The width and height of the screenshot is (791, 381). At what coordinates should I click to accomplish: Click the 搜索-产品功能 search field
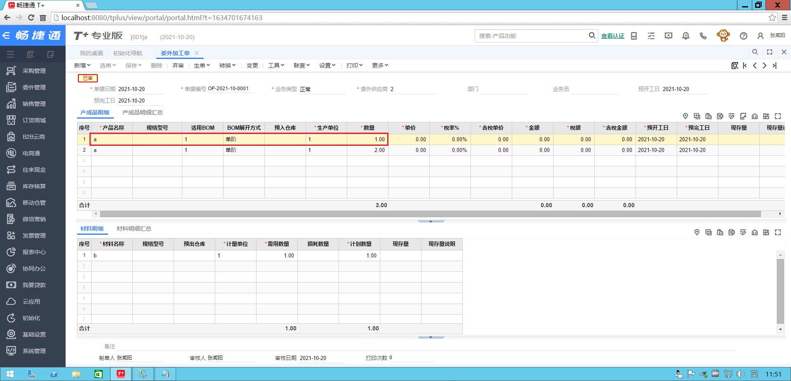531,36
